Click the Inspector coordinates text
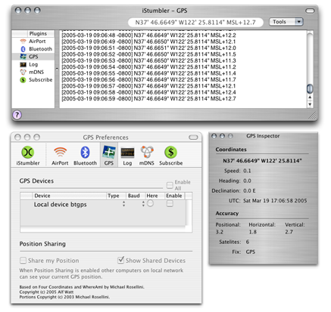331x312 pixels. 262,161
